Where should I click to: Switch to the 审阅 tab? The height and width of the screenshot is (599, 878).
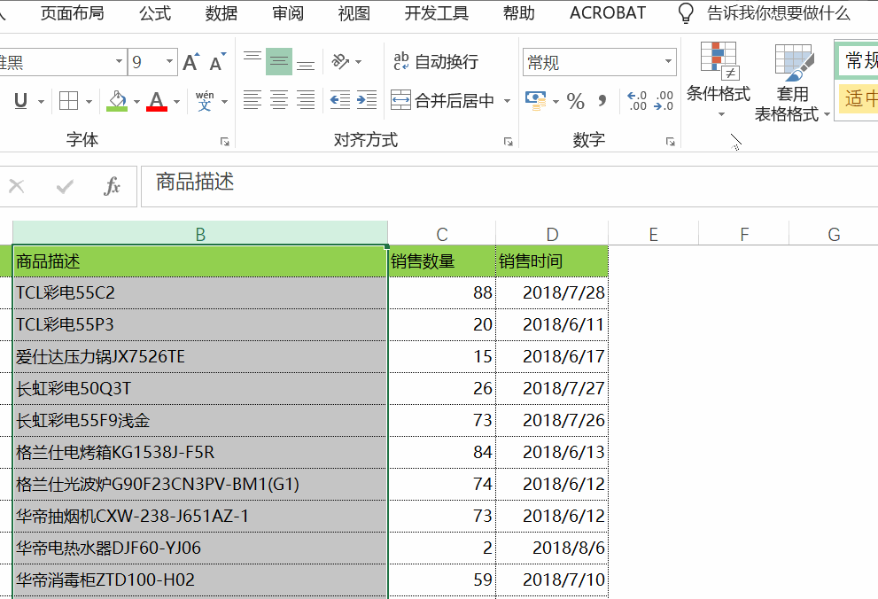pos(288,13)
